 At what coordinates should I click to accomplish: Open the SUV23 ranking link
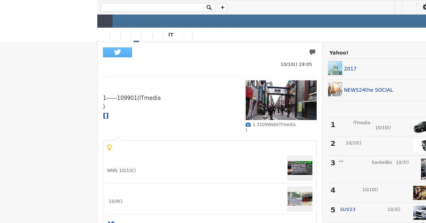pos(348,210)
